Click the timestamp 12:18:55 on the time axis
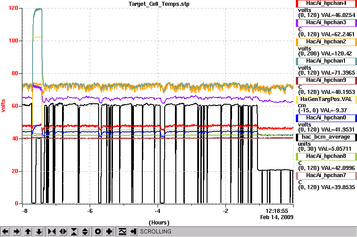The width and height of the screenshot is (357, 237). (x=277, y=211)
